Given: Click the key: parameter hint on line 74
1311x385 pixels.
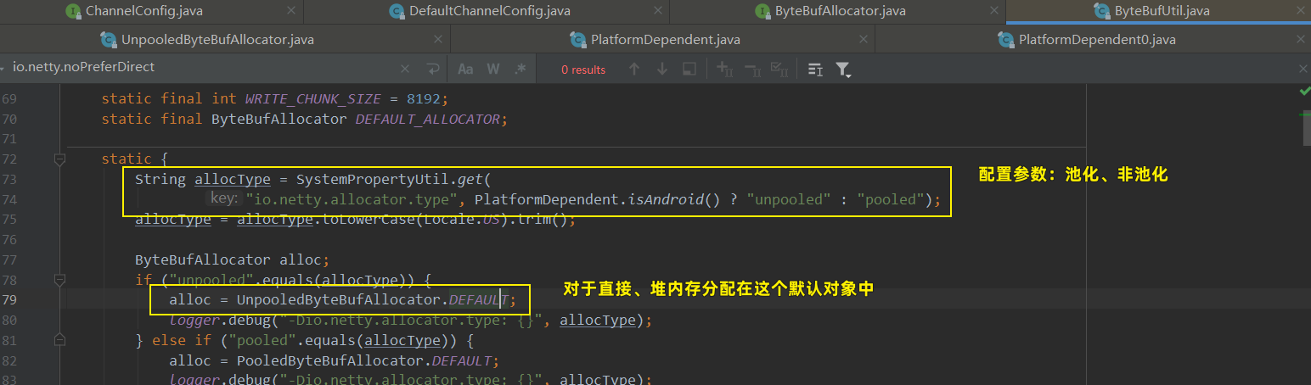Looking at the screenshot, I should coord(223,199).
